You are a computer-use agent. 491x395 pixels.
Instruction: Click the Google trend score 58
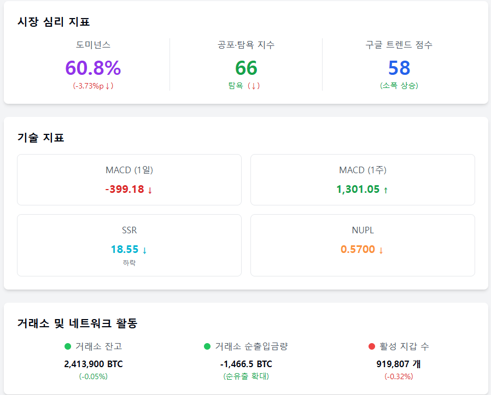tap(399, 68)
